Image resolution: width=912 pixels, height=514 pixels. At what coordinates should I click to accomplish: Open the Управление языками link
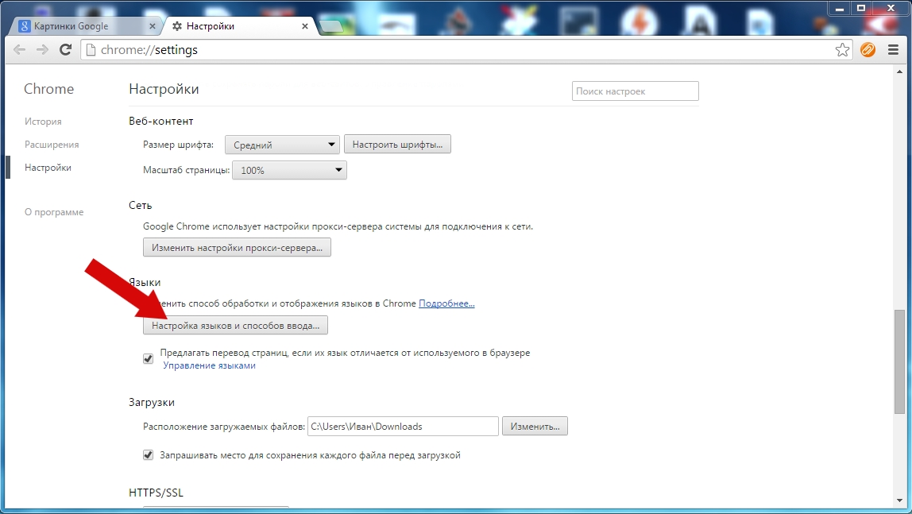coord(210,365)
